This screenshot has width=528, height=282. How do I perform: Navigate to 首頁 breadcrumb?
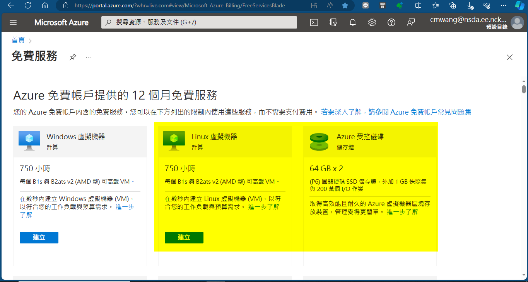tap(18, 40)
